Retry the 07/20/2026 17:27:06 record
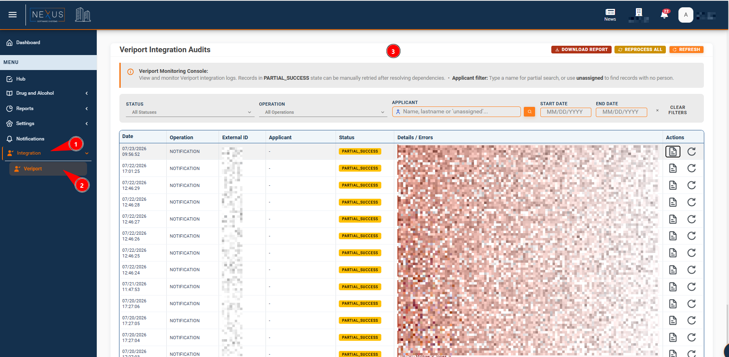 (692, 304)
